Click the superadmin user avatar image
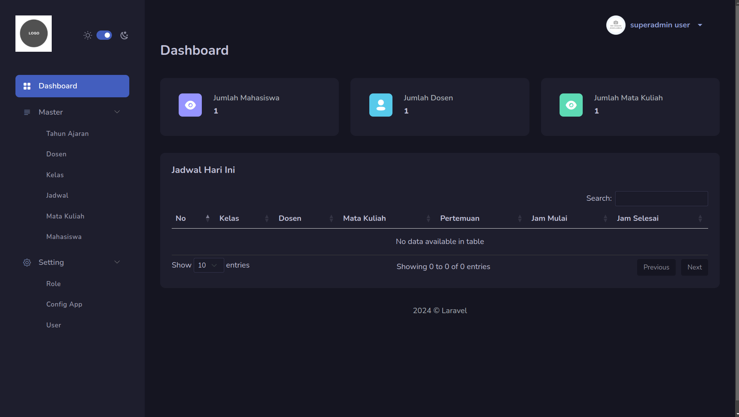Viewport: 739px width, 417px height. coord(616,25)
